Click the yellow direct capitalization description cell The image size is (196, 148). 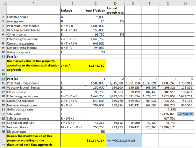tap(33, 65)
